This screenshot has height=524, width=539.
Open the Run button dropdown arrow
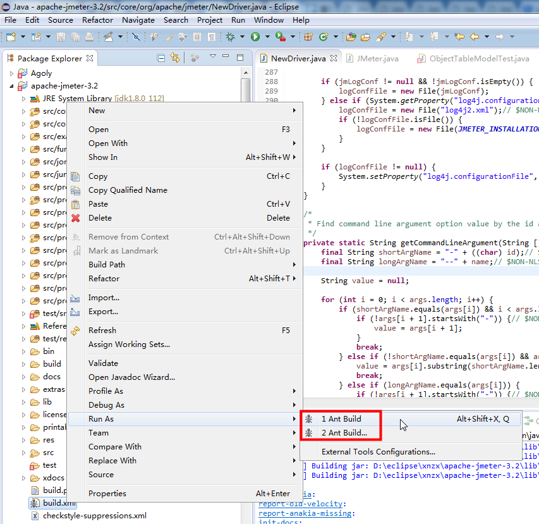267,37
